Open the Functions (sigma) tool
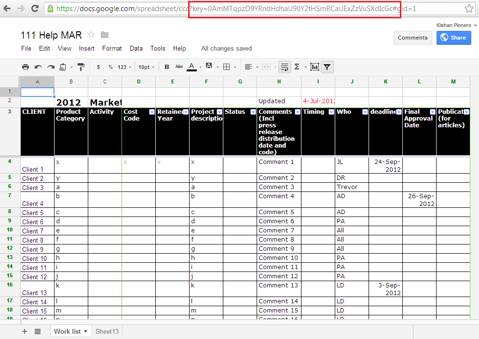The height and width of the screenshot is (339, 479). pos(297,67)
